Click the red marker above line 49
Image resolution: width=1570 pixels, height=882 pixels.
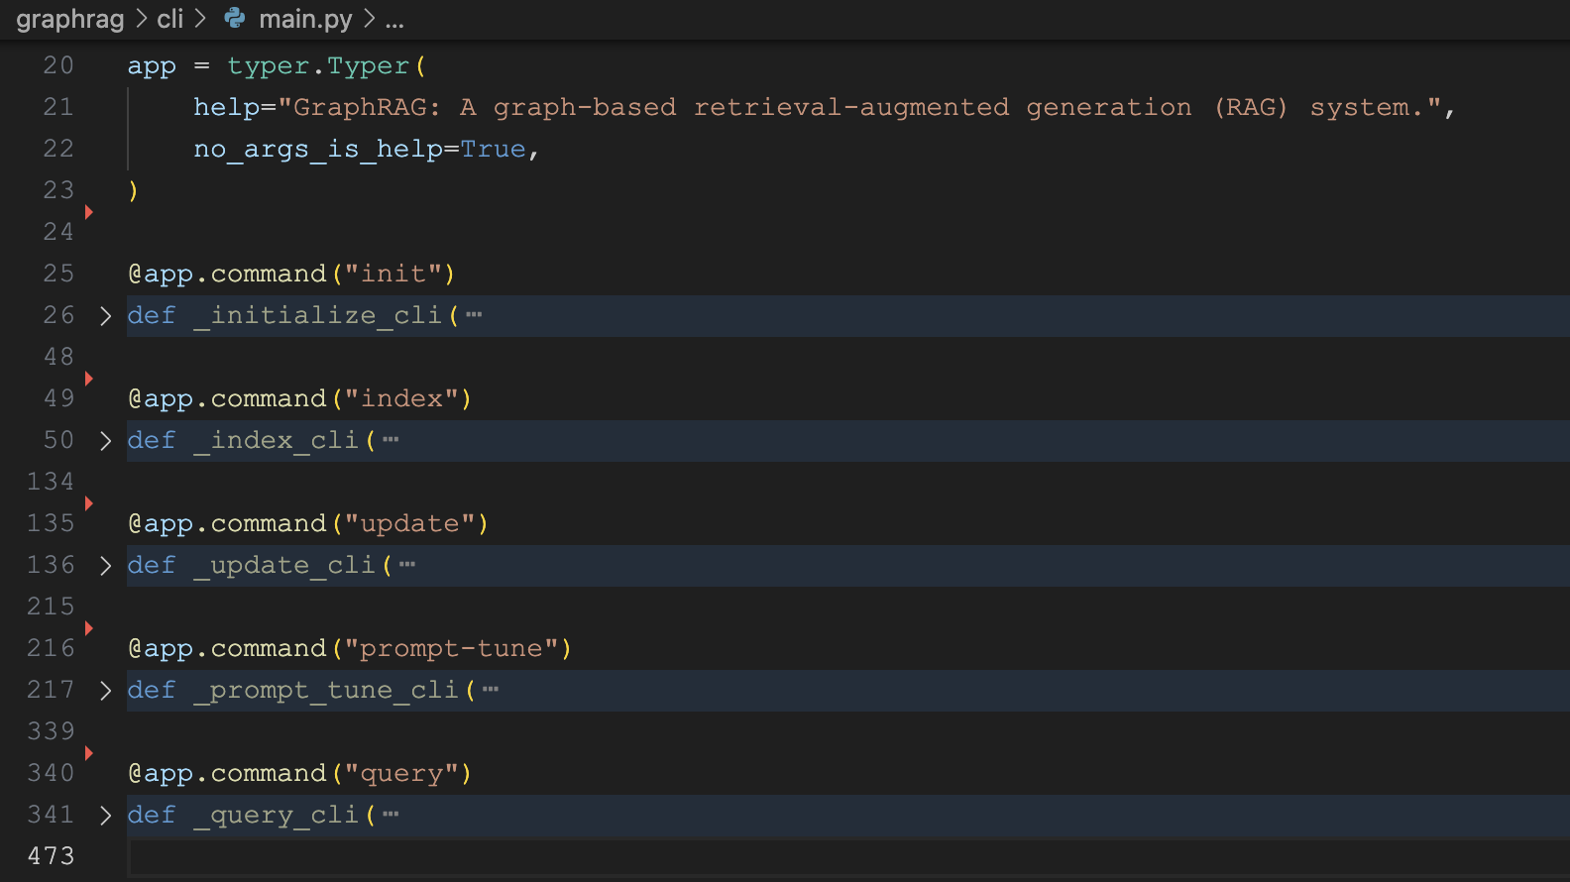(88, 379)
